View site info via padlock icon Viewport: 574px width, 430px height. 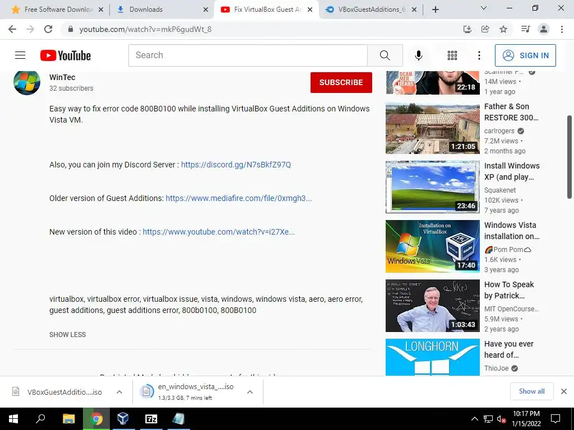pyautogui.click(x=71, y=29)
